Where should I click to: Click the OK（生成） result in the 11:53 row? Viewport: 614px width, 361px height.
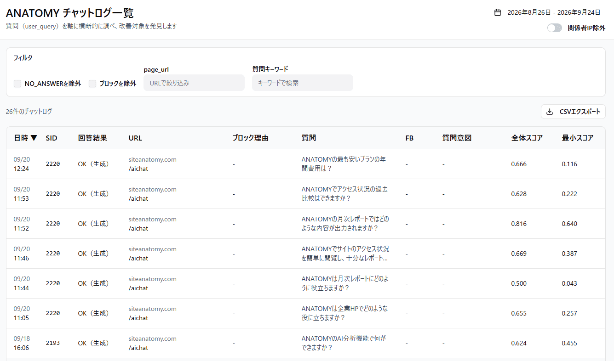pyautogui.click(x=94, y=194)
